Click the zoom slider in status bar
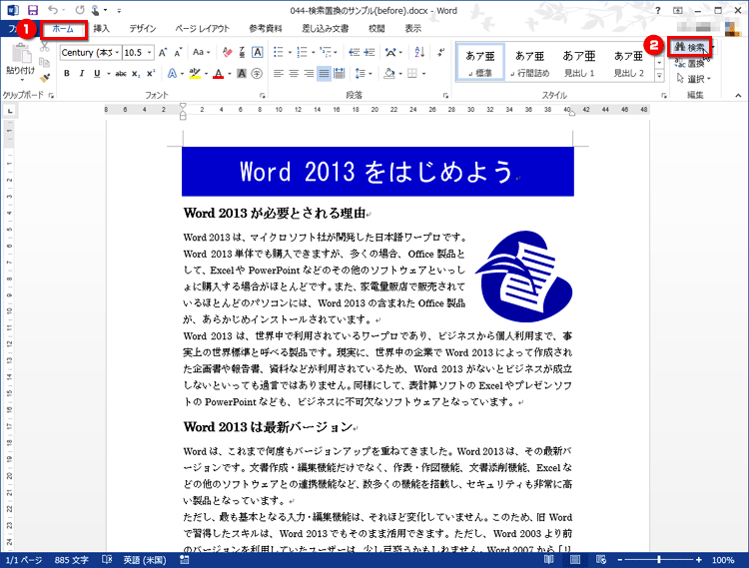The height and width of the screenshot is (568, 749). click(659, 559)
